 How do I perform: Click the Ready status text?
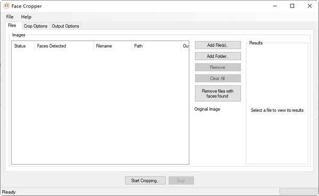point(9,192)
